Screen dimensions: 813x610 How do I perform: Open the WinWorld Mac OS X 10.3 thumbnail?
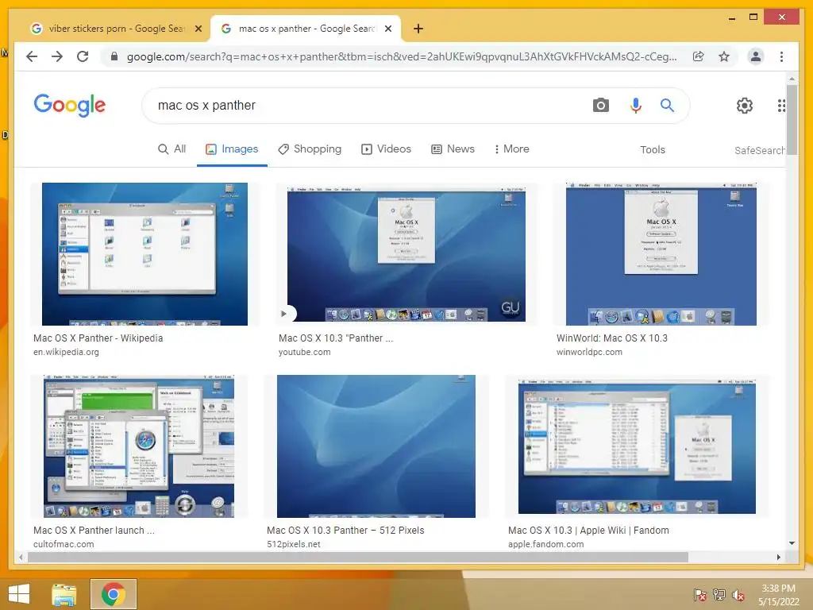click(661, 254)
